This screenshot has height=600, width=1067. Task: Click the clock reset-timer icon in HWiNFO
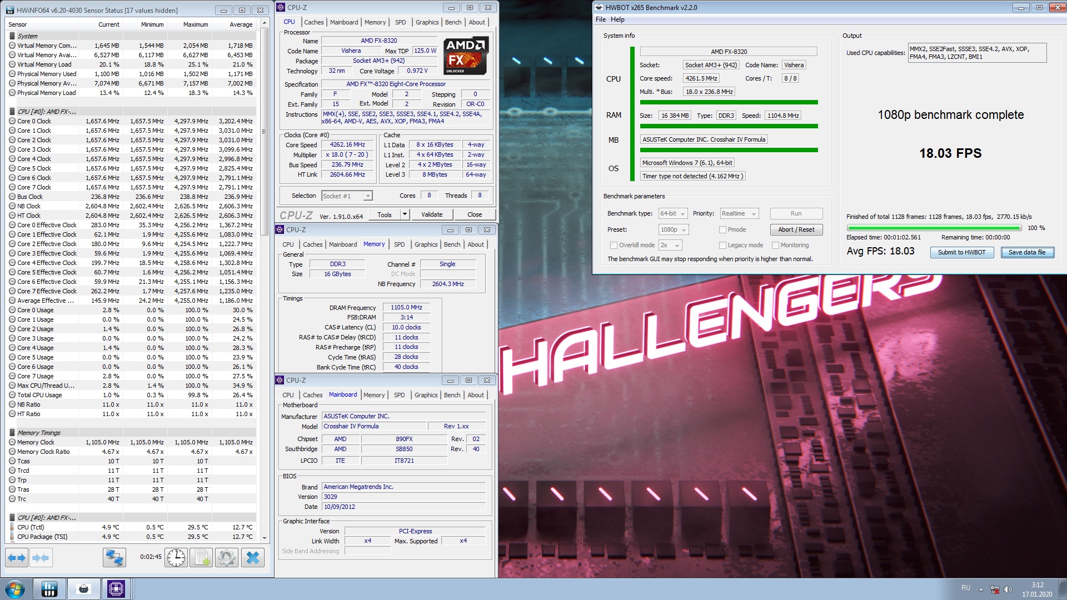(x=176, y=558)
